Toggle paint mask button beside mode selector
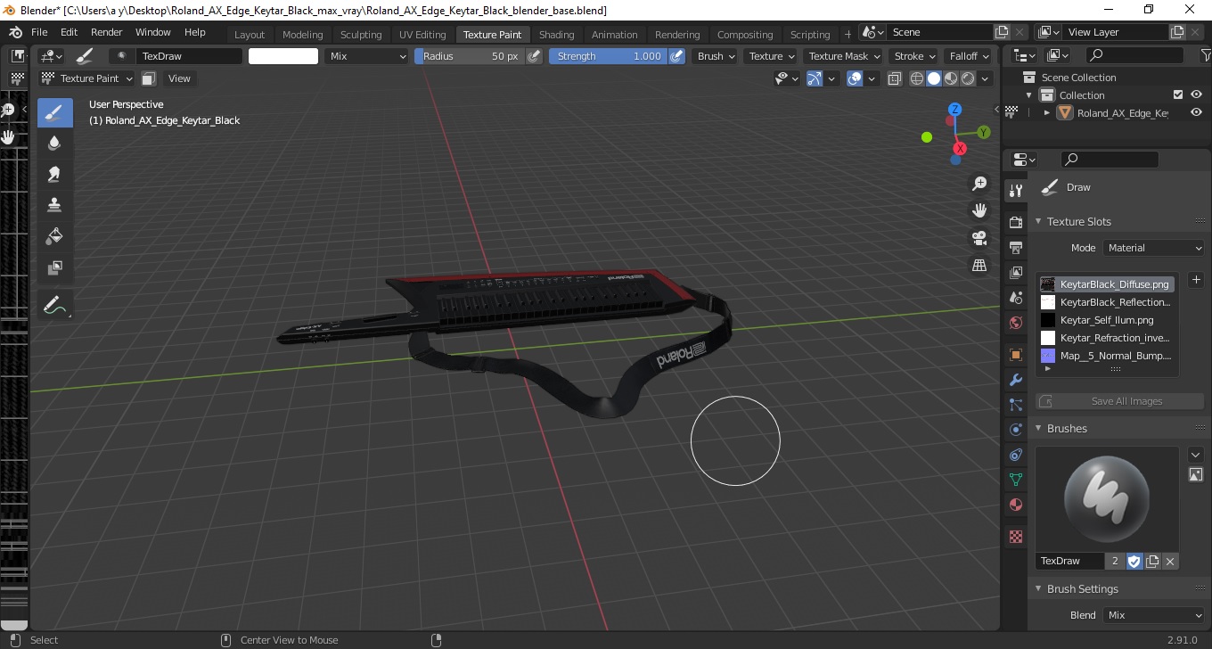Image resolution: width=1212 pixels, height=649 pixels. [x=149, y=78]
